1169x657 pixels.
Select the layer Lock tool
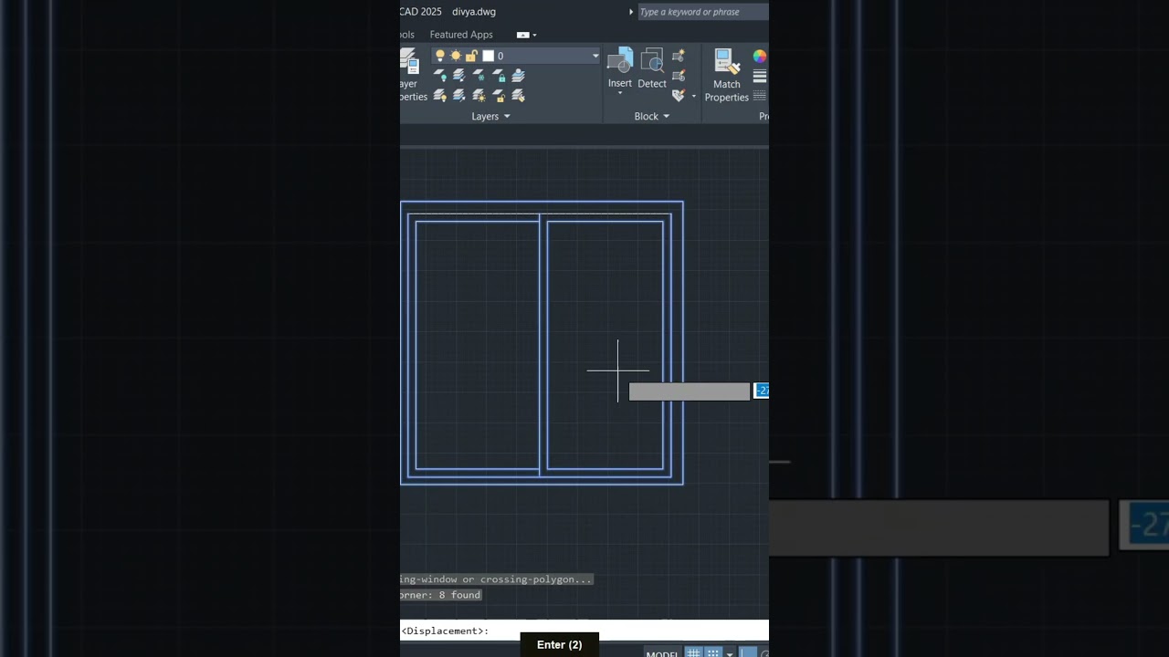pos(499,76)
